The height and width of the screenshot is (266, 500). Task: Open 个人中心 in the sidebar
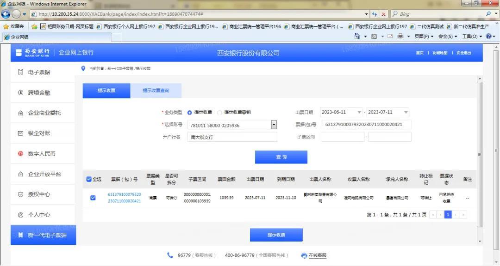pos(43,215)
